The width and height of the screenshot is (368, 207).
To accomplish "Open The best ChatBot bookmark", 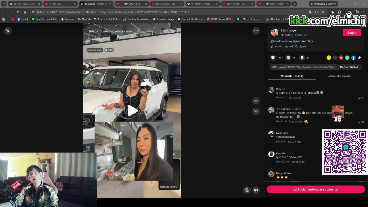I will pyautogui.click(x=191, y=19).
